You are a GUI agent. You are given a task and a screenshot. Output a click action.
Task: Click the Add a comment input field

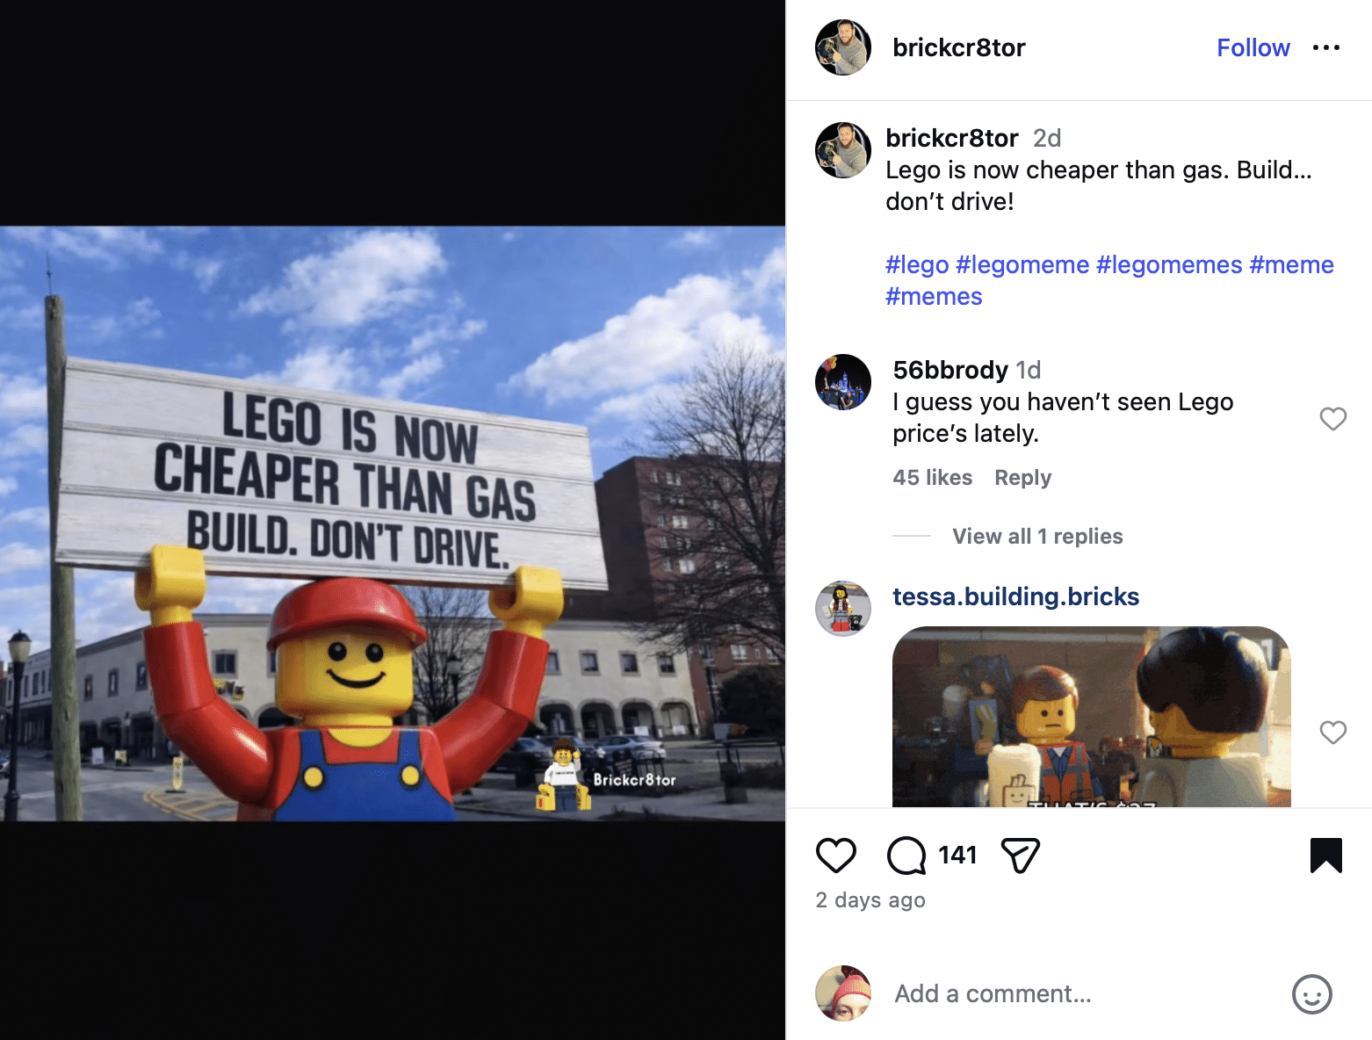pyautogui.click(x=991, y=993)
